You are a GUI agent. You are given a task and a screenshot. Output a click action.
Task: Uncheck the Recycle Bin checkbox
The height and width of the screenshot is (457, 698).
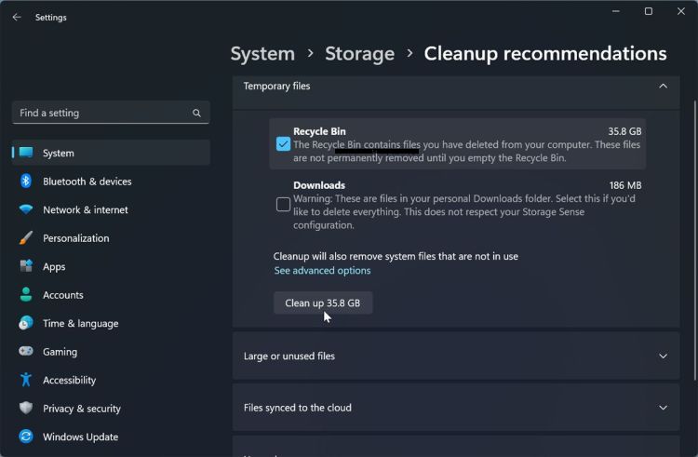point(283,144)
